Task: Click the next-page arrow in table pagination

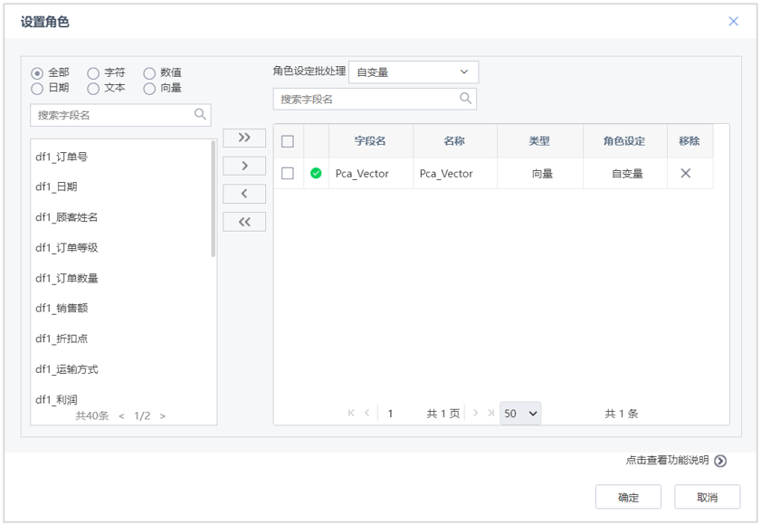Action: pyautogui.click(x=474, y=412)
